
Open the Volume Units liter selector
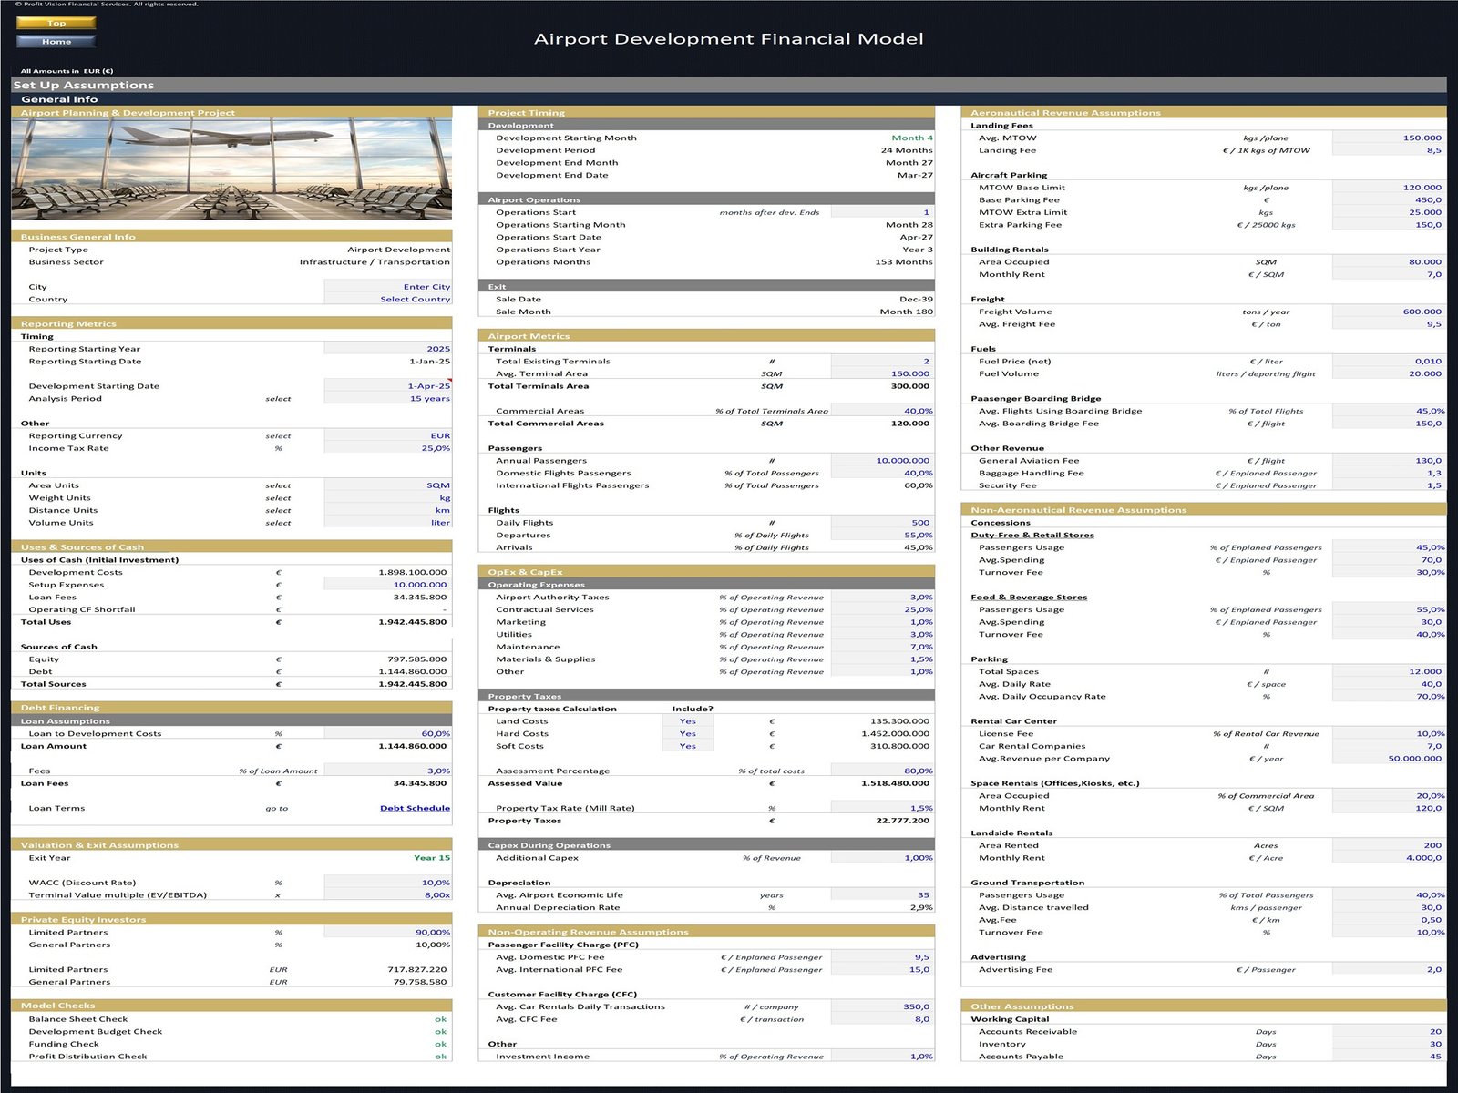(387, 523)
